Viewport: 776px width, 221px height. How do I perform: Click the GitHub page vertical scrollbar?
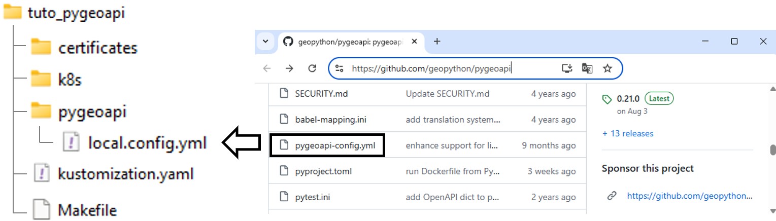[772, 150]
